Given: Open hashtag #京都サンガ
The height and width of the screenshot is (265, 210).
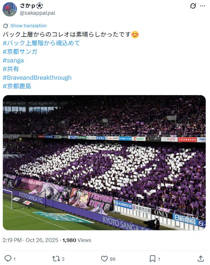Looking at the screenshot, I should [20, 52].
